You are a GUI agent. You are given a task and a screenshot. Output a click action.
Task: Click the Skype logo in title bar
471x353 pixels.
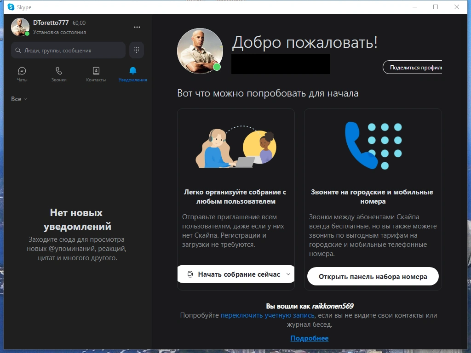(x=11, y=7)
